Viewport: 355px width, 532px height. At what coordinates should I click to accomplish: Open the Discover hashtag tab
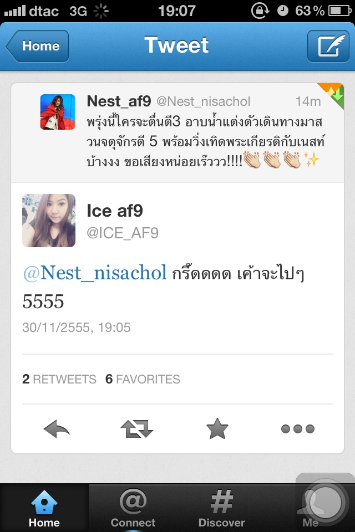[221, 508]
